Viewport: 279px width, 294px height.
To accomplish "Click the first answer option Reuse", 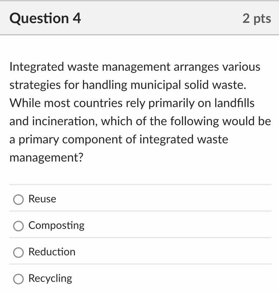I will click(42, 199).
